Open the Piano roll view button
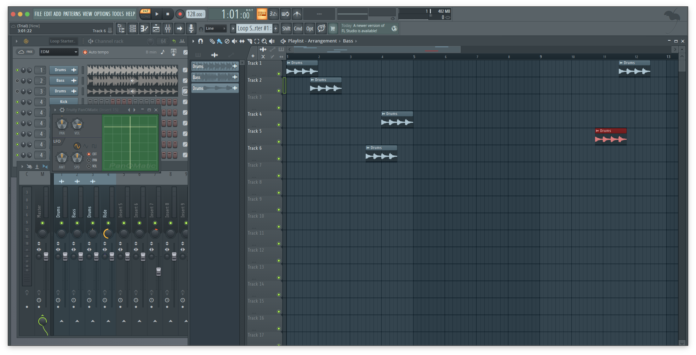 (144, 29)
